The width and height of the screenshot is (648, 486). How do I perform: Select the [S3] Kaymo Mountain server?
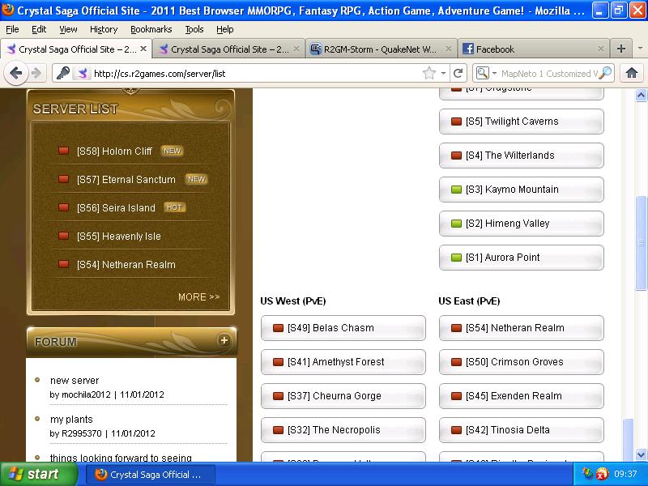click(x=521, y=190)
